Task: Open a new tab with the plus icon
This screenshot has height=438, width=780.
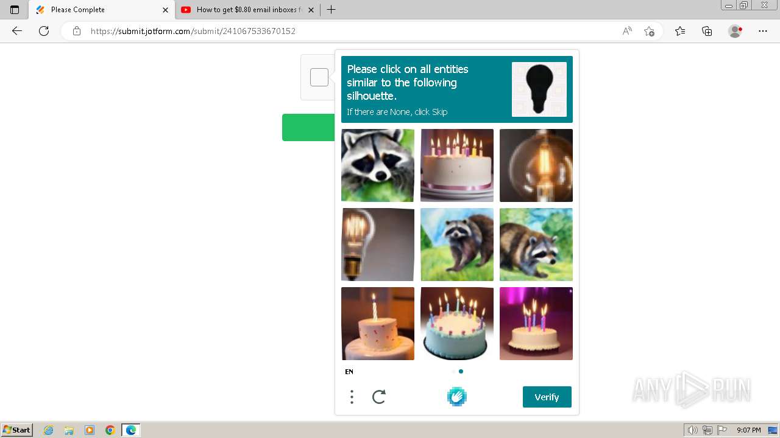Action: point(331,10)
